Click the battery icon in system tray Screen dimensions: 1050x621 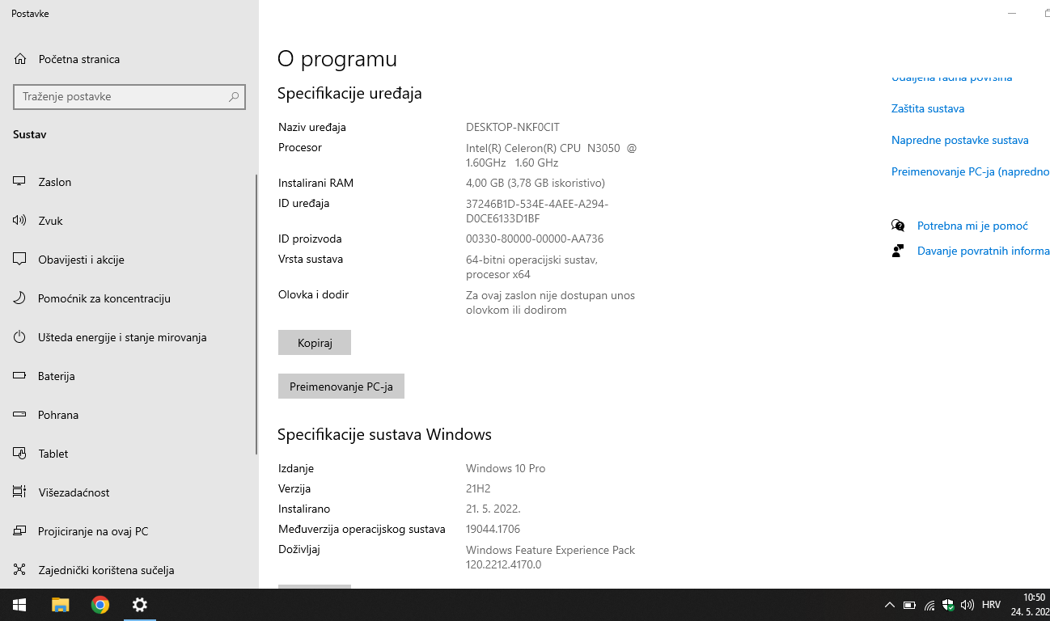tap(909, 605)
